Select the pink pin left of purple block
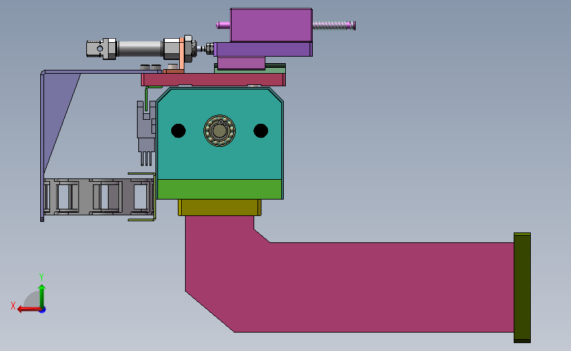571x351 pixels. coord(223,25)
